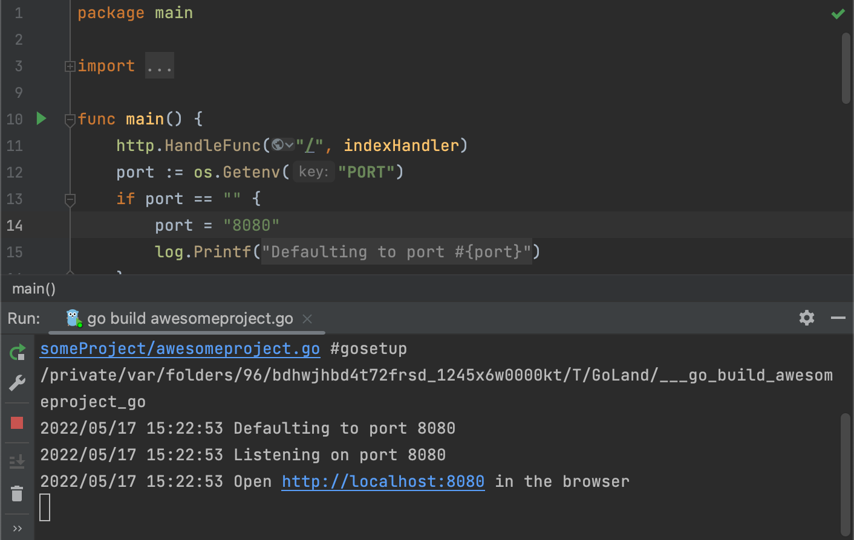The image size is (854, 540).
Task: Open the someProject/awesomeproject.go link
Action: 180,349
